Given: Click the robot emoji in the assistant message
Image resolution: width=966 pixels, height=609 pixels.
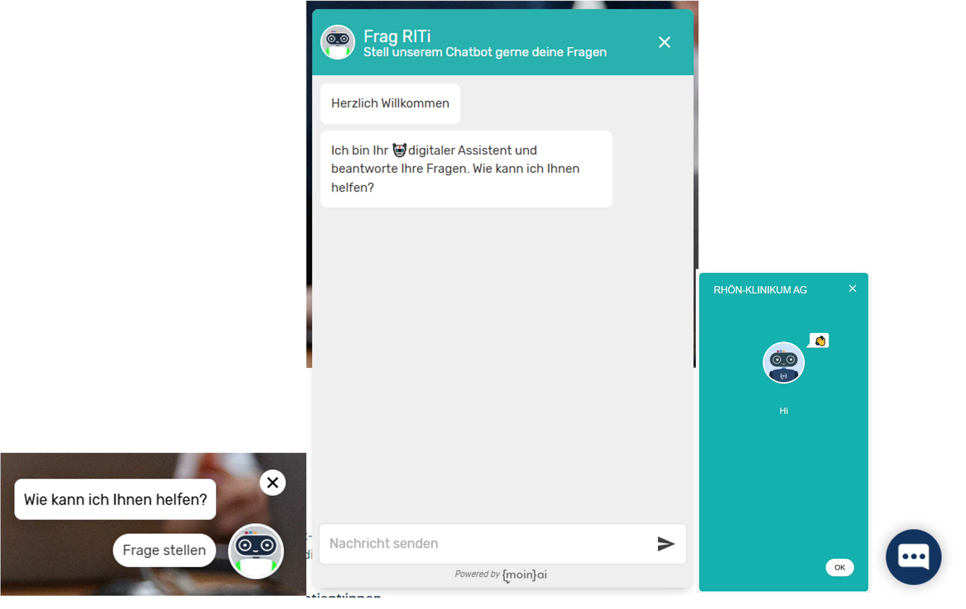Looking at the screenshot, I should pyautogui.click(x=399, y=150).
